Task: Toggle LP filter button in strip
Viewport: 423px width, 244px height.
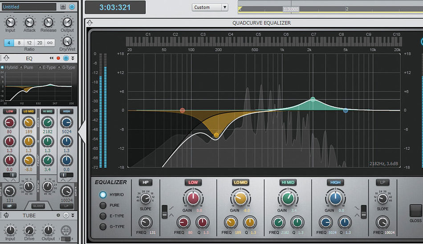Action: point(66,206)
